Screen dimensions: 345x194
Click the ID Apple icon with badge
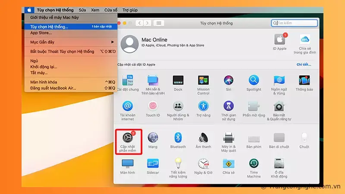pos(279,40)
